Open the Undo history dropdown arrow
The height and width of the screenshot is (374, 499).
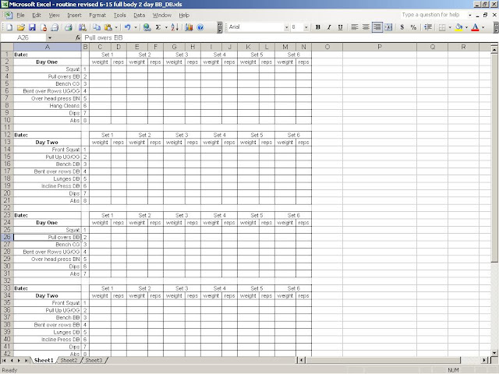[136, 27]
